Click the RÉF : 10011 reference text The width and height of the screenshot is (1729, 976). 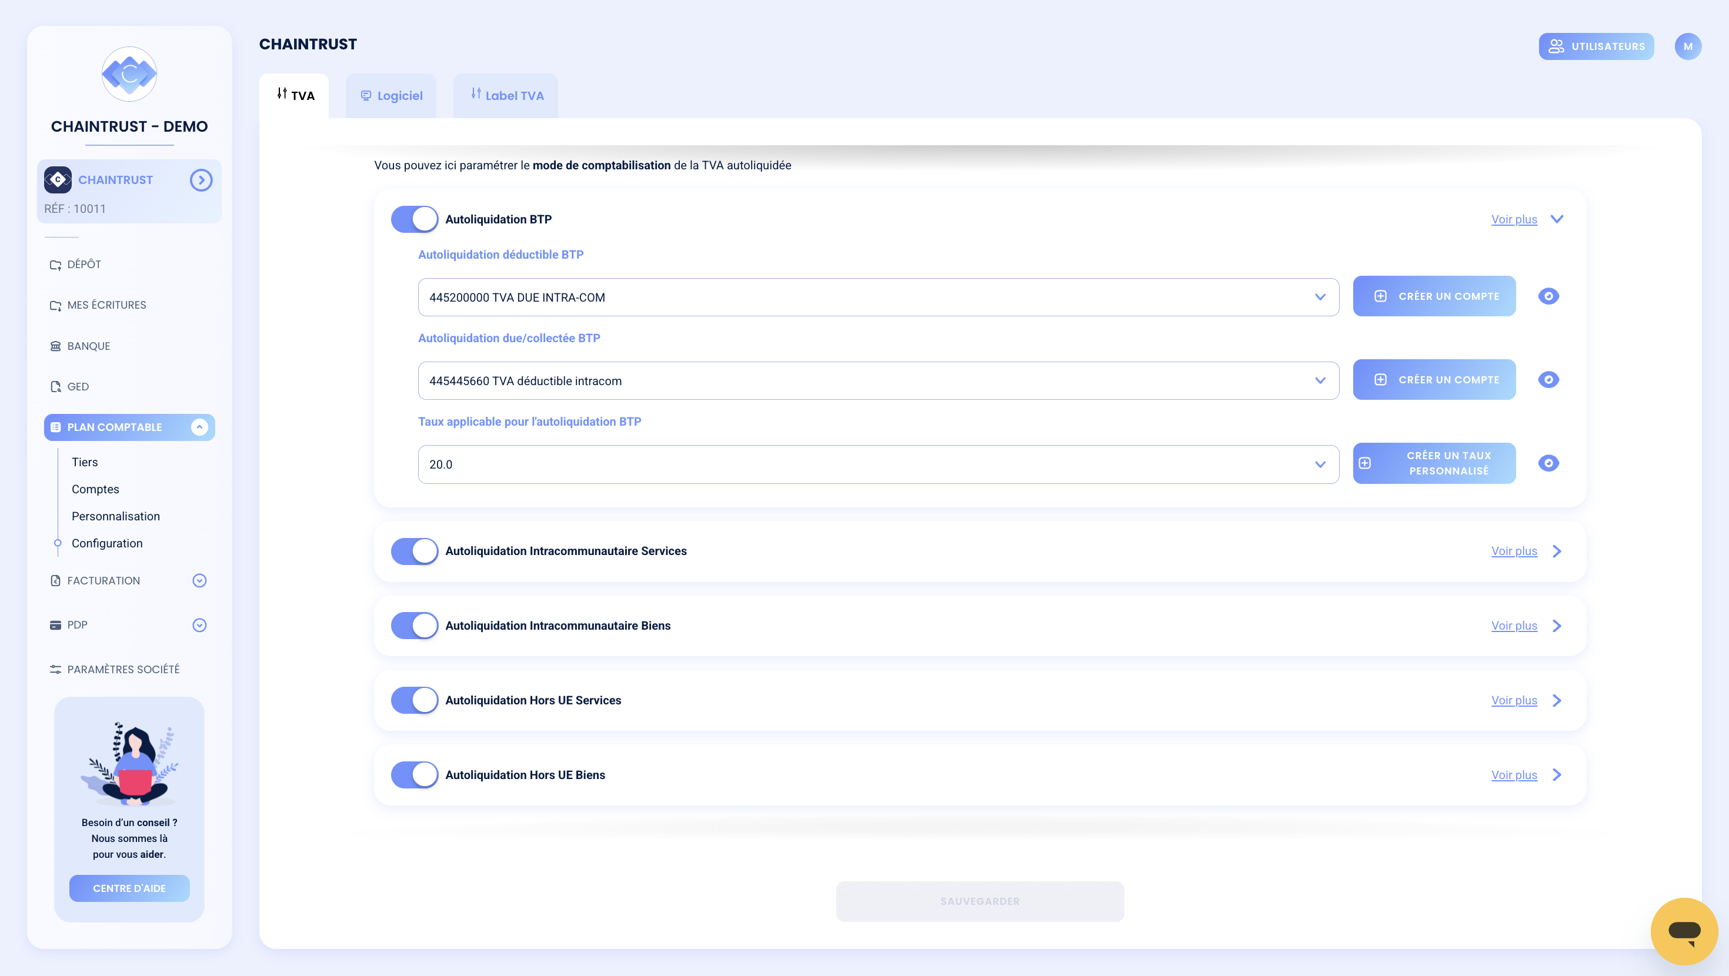point(75,209)
